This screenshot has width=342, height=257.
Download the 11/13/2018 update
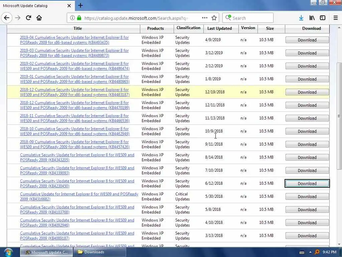[x=307, y=118]
